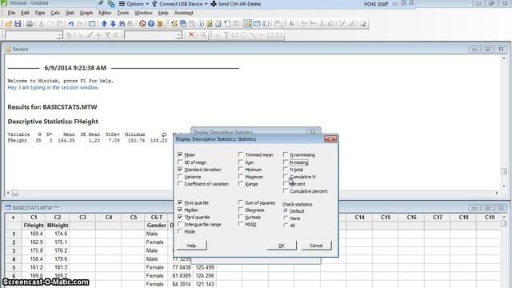
Task: Click the Project Manager toolbar icon
Action: (266, 23)
